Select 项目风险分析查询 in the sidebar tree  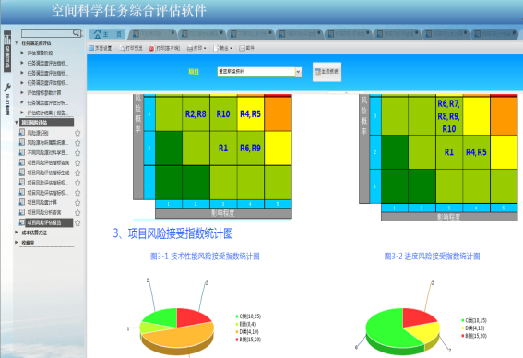click(44, 212)
